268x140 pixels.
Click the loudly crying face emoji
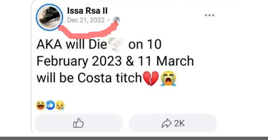[168, 78]
